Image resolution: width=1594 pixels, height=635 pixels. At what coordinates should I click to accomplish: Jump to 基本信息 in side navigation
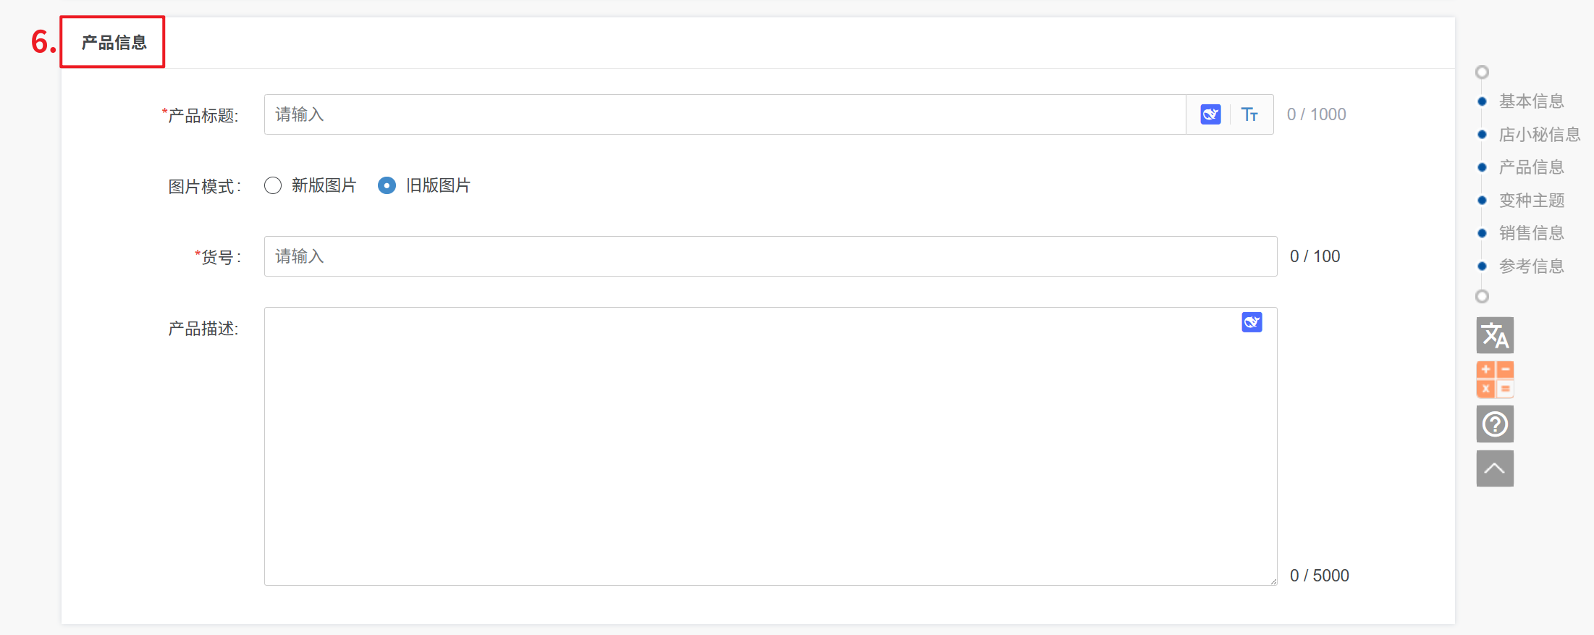pyautogui.click(x=1531, y=101)
